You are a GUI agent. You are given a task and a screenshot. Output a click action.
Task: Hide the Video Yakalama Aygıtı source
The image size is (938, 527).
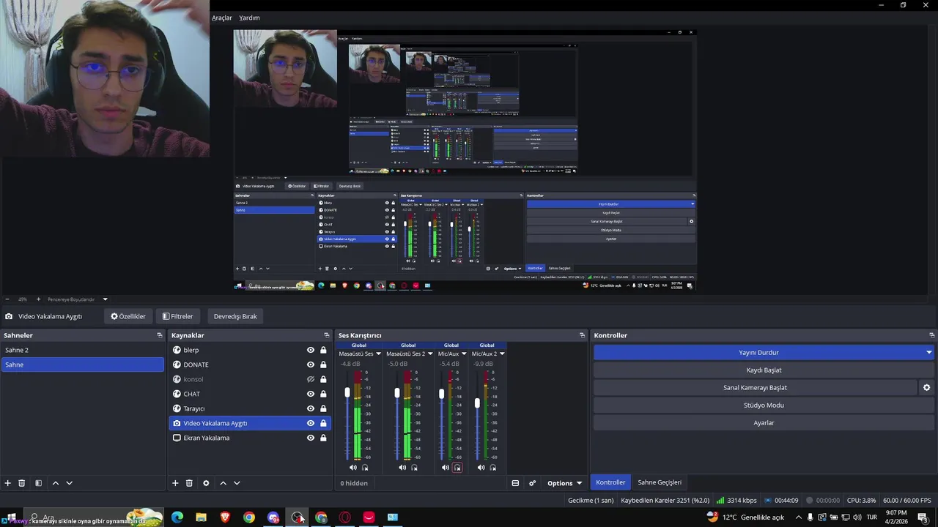tap(311, 423)
